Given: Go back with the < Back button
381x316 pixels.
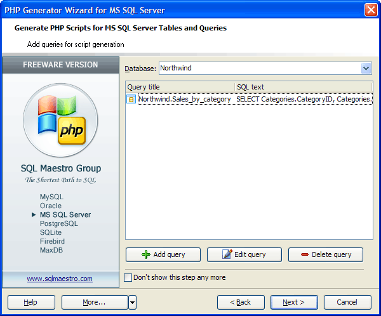Looking at the screenshot, I should [241, 303].
